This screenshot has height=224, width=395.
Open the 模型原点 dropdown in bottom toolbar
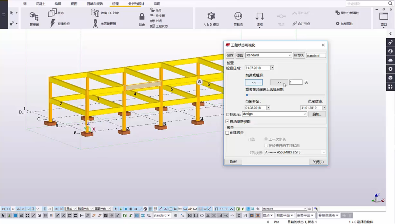(328, 215)
